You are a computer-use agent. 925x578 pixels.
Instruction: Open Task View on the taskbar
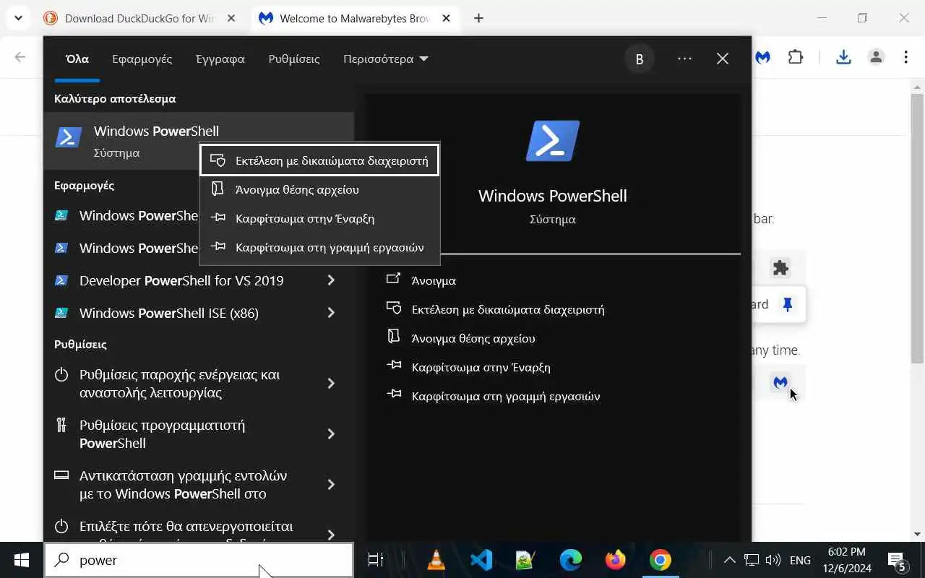tap(376, 560)
